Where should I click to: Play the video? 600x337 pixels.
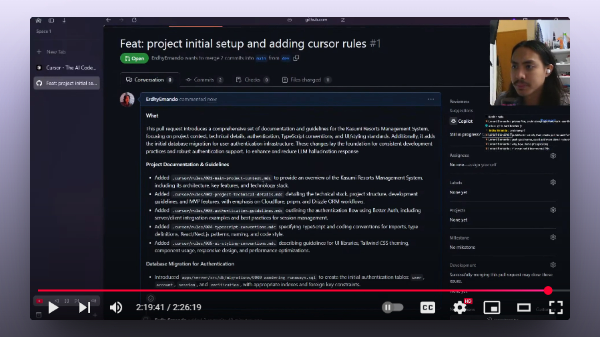(53, 308)
